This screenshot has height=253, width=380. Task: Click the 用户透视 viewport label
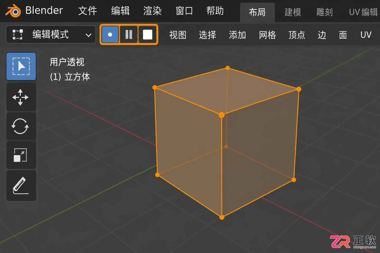coord(67,62)
